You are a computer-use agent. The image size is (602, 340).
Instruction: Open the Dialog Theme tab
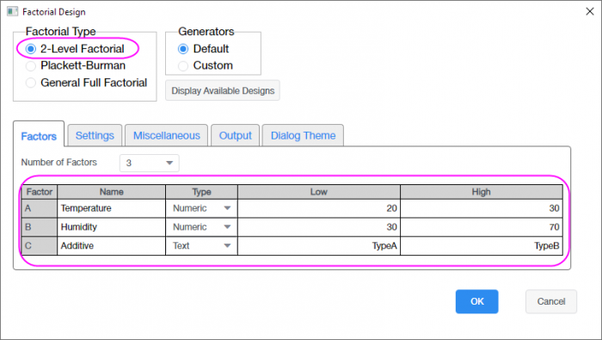coord(303,135)
